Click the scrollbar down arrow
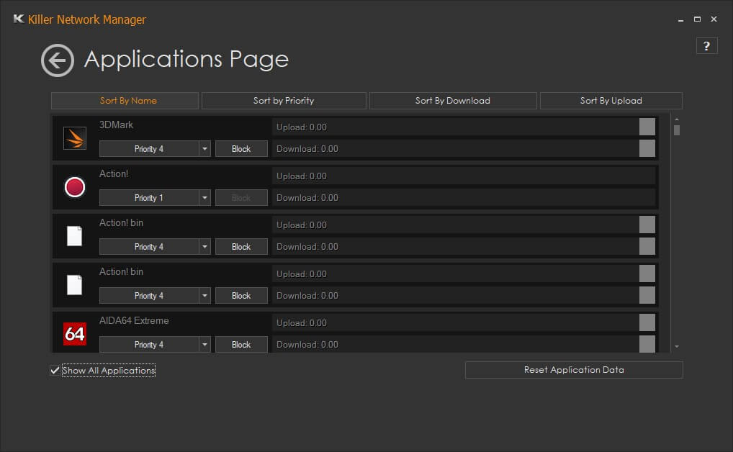The image size is (733, 452). click(677, 347)
